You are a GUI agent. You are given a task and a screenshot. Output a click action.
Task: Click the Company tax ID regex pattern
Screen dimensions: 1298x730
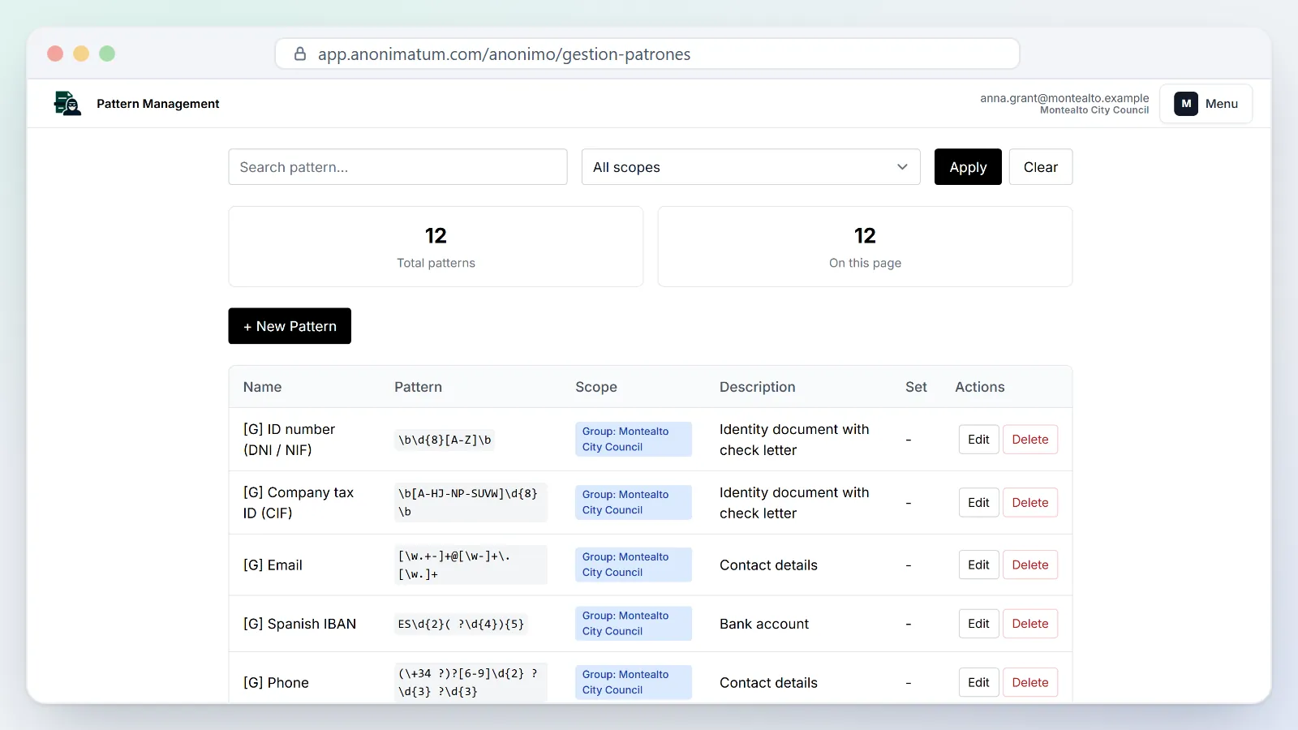[x=471, y=502]
